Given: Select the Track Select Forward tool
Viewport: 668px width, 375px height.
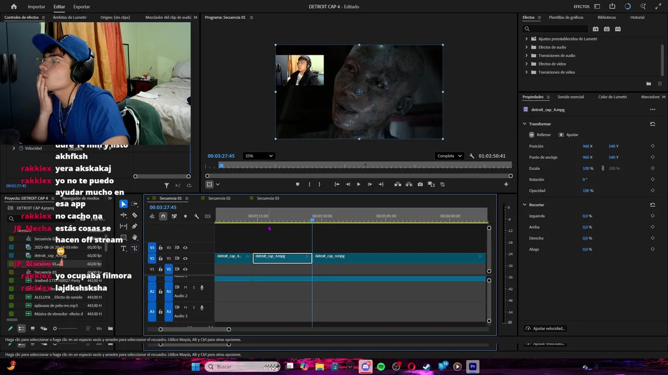Looking at the screenshot, I should pyautogui.click(x=135, y=204).
